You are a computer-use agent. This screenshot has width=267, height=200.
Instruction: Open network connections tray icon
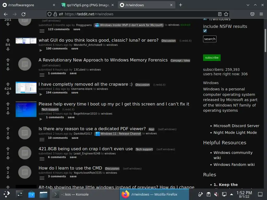point(224,194)
